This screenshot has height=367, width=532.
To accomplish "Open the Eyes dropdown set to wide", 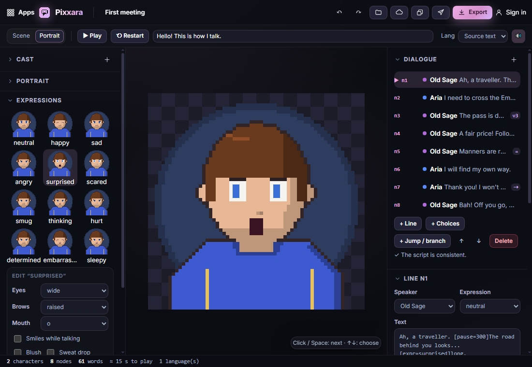I will point(74,291).
